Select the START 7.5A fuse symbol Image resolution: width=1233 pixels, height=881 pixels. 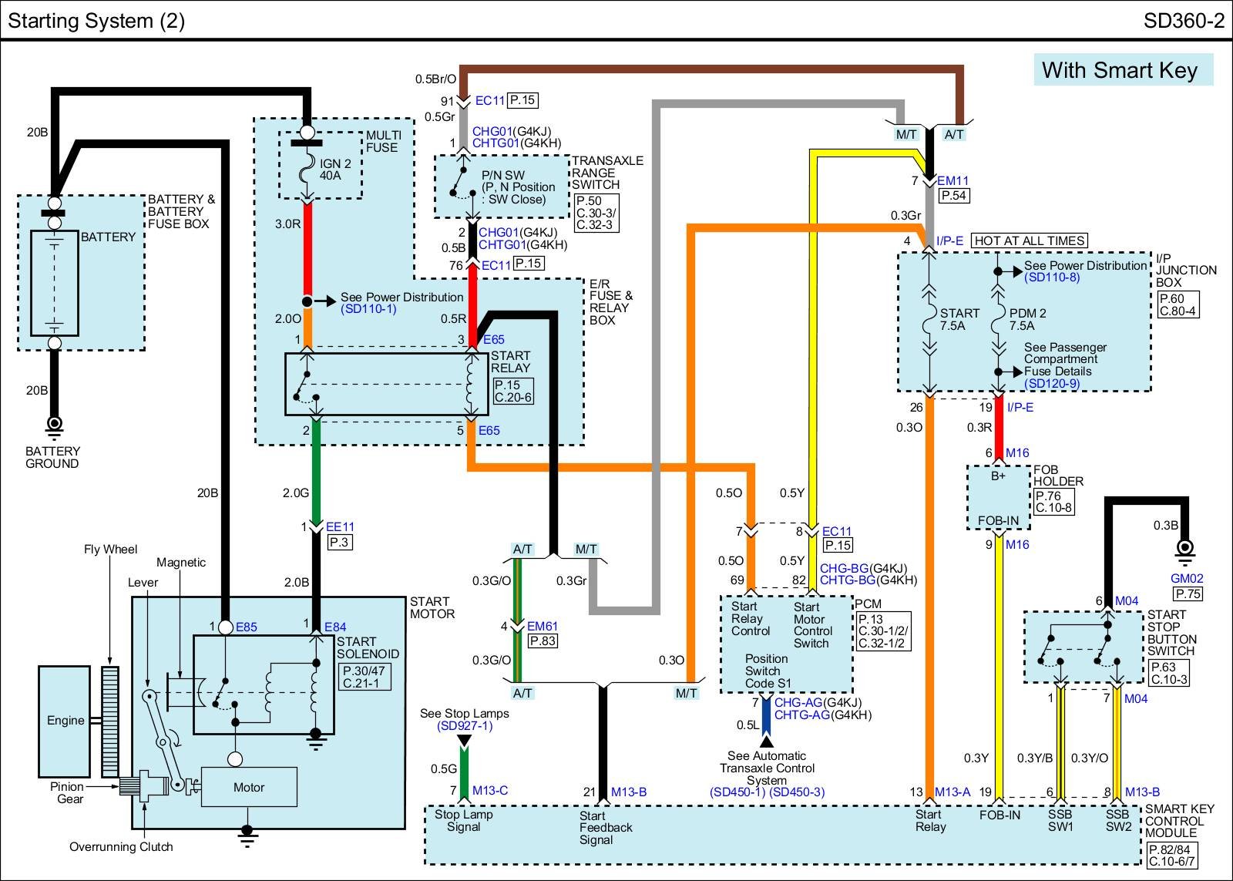pos(929,319)
